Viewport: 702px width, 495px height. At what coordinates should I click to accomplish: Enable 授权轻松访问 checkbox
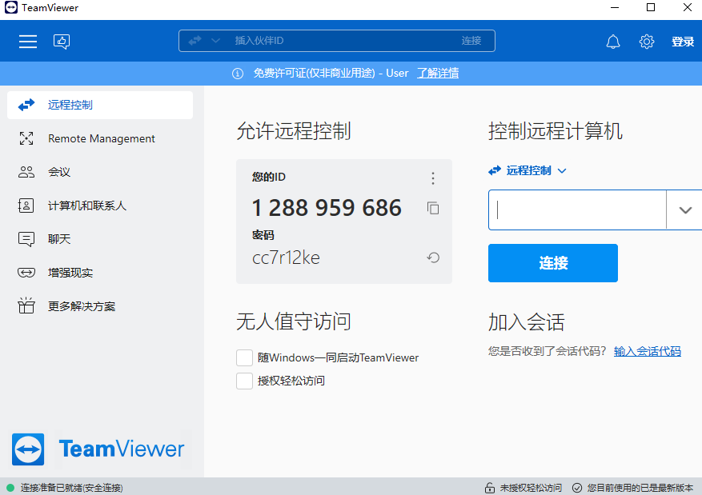pos(244,381)
